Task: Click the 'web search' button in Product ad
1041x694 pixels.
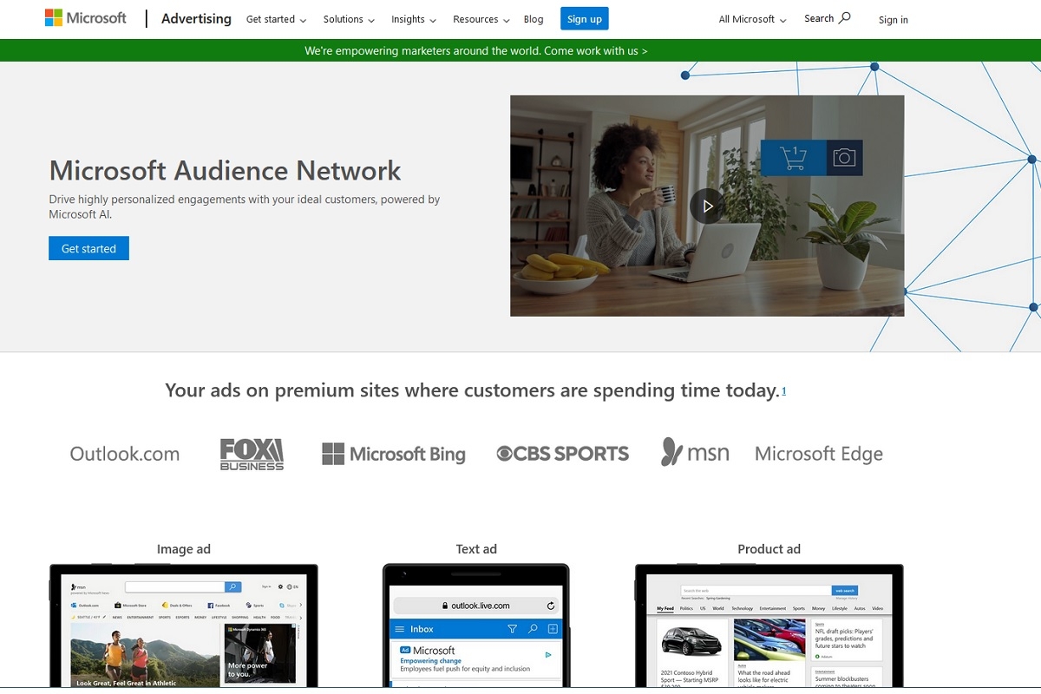Action: pyautogui.click(x=845, y=590)
